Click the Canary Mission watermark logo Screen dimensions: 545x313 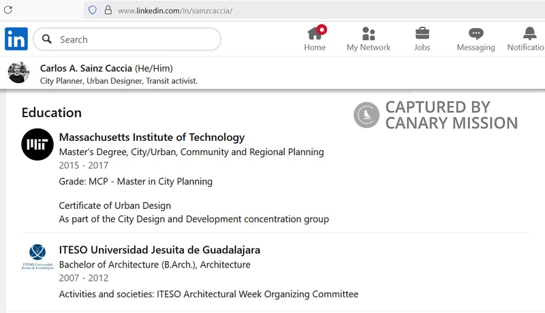click(367, 115)
